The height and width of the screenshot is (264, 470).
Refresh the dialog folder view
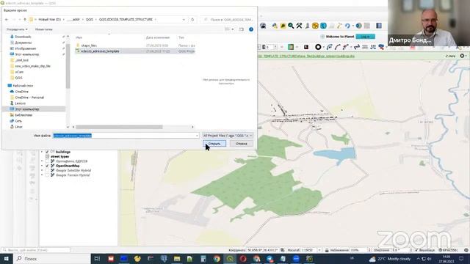192,20
